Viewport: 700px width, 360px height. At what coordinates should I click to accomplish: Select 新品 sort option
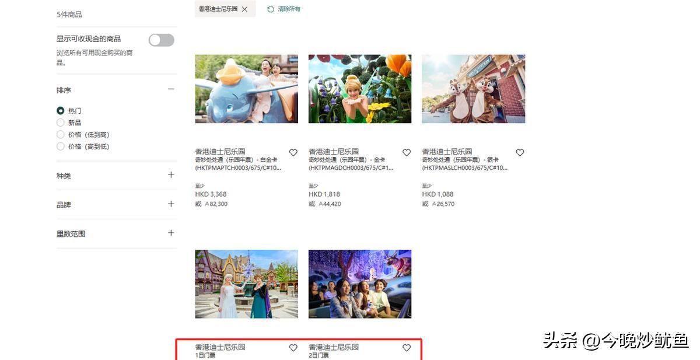60,123
